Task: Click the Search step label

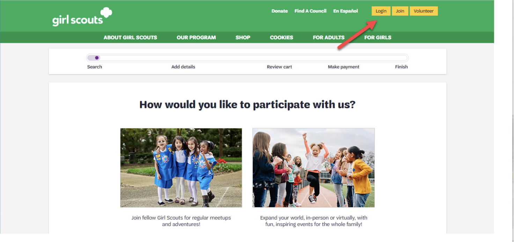Action: tap(95, 67)
